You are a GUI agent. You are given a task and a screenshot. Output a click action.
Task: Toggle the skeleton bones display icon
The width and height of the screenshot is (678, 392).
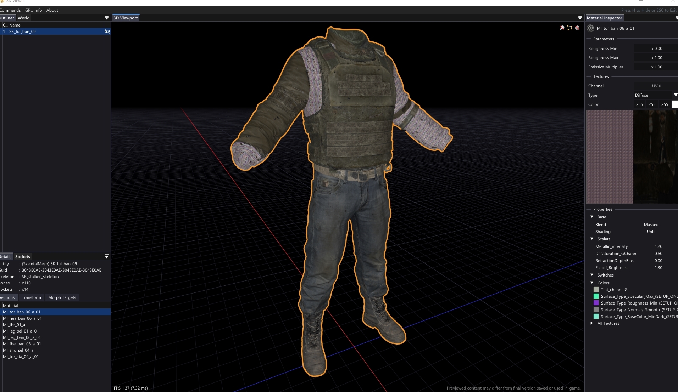click(569, 28)
